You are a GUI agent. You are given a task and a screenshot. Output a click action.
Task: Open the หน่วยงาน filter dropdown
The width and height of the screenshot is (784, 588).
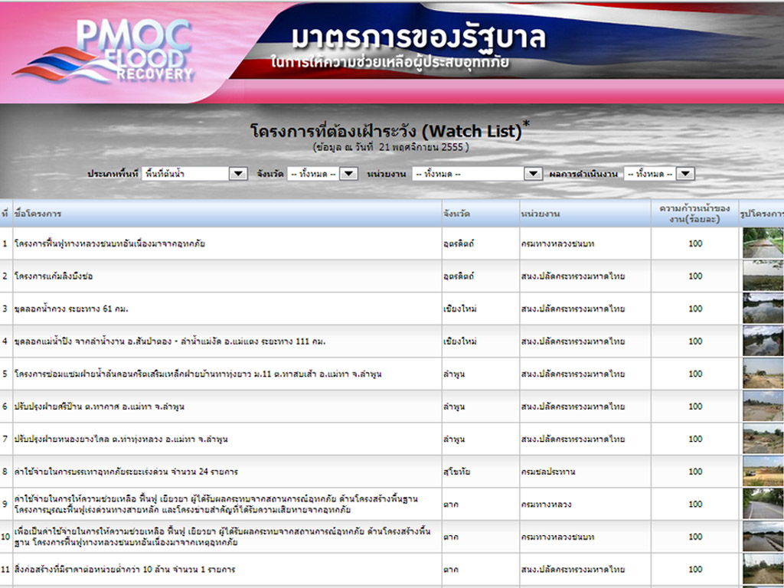click(477, 174)
